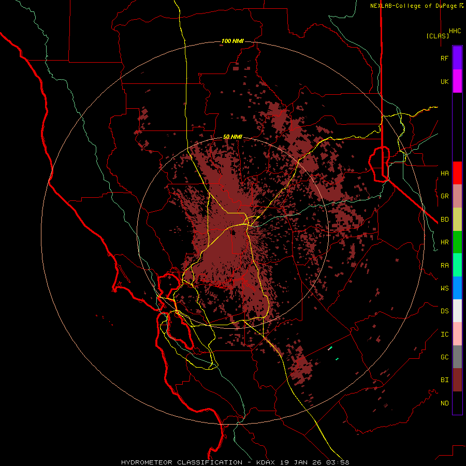Click the RF purple legend swatch
The height and width of the screenshot is (466, 466).
pyautogui.click(x=457, y=57)
